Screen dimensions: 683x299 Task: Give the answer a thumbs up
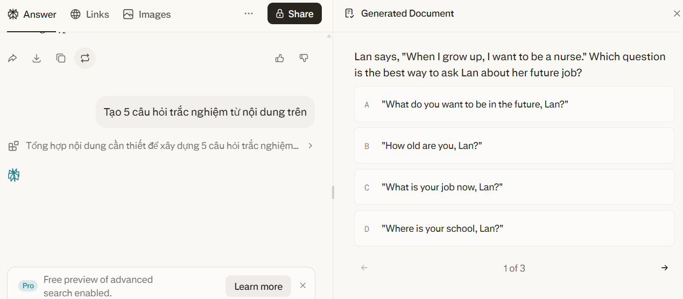[x=280, y=58]
